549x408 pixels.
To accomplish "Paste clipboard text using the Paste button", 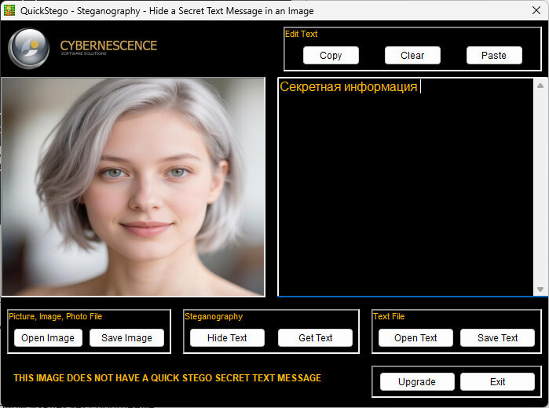I will click(494, 55).
